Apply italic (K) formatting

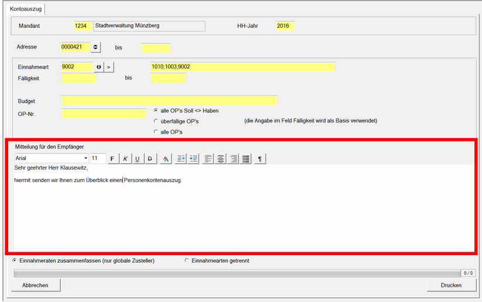[125, 159]
